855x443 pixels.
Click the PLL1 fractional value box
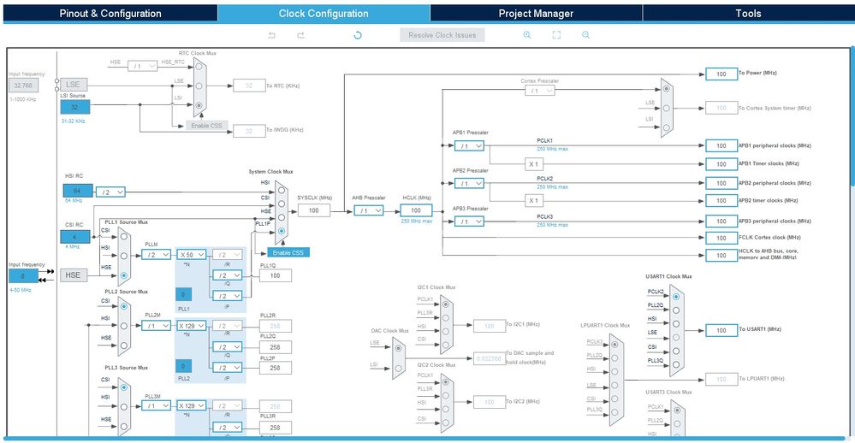coord(183,294)
